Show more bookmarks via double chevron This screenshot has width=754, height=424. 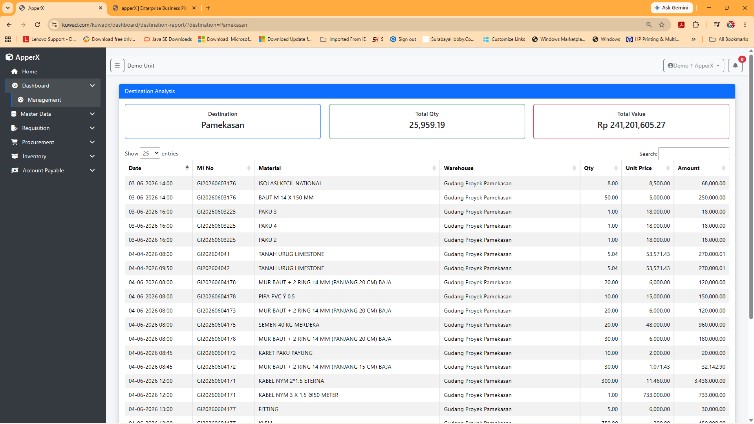(x=694, y=39)
